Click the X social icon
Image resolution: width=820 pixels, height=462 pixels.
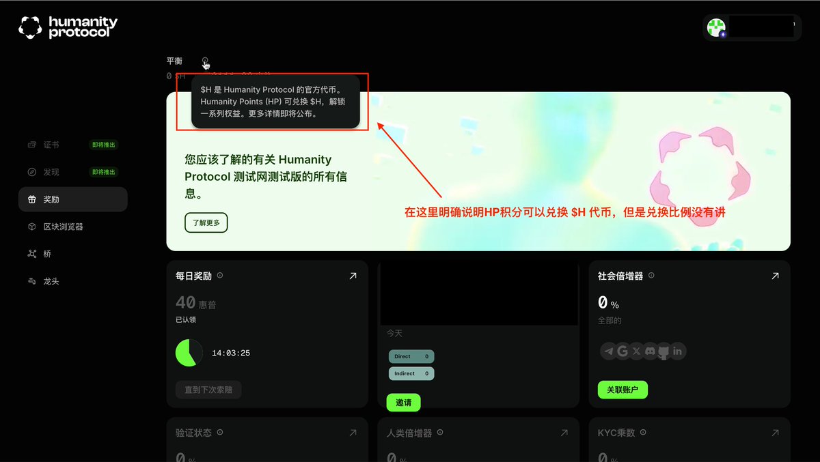tap(636, 351)
